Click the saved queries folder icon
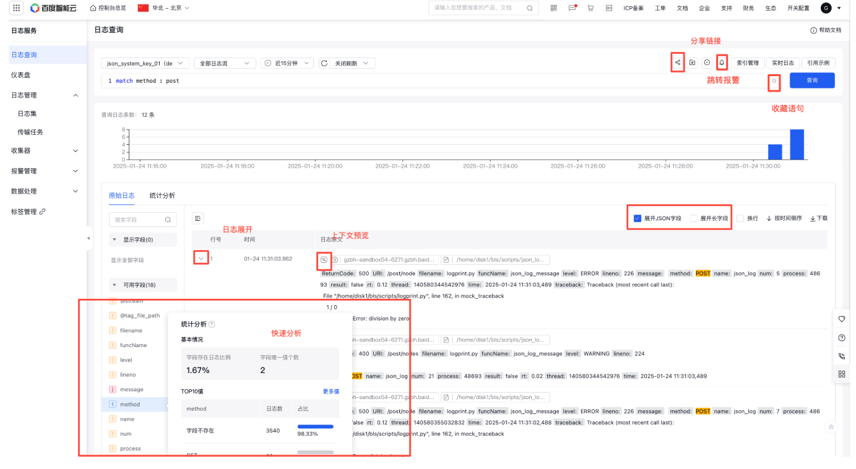This screenshot has height=469, width=856. (692, 62)
